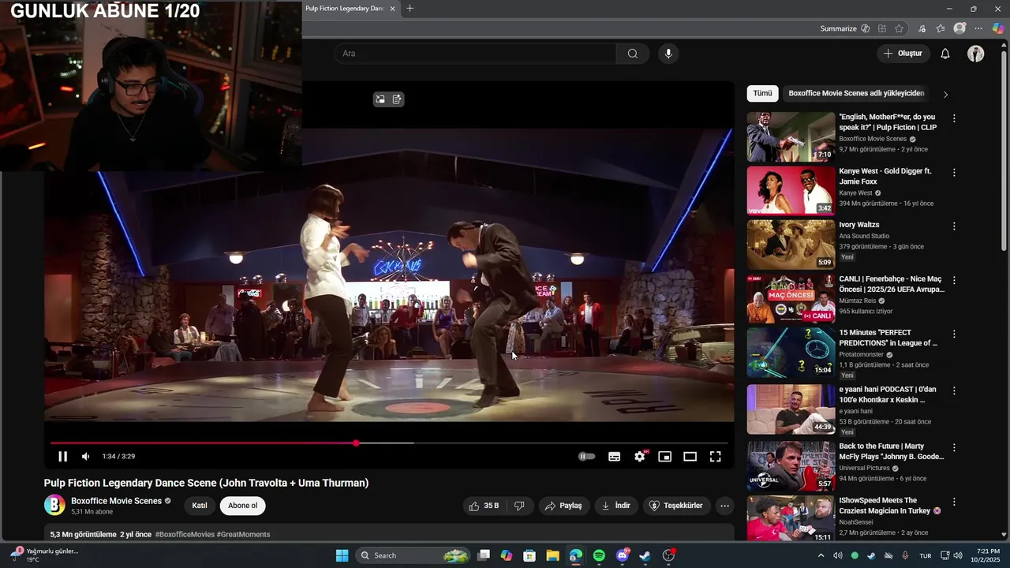The image size is (1010, 568).
Task: Open options for 15 Minutes PERFECT PREDICTIONS
Action: (954, 334)
